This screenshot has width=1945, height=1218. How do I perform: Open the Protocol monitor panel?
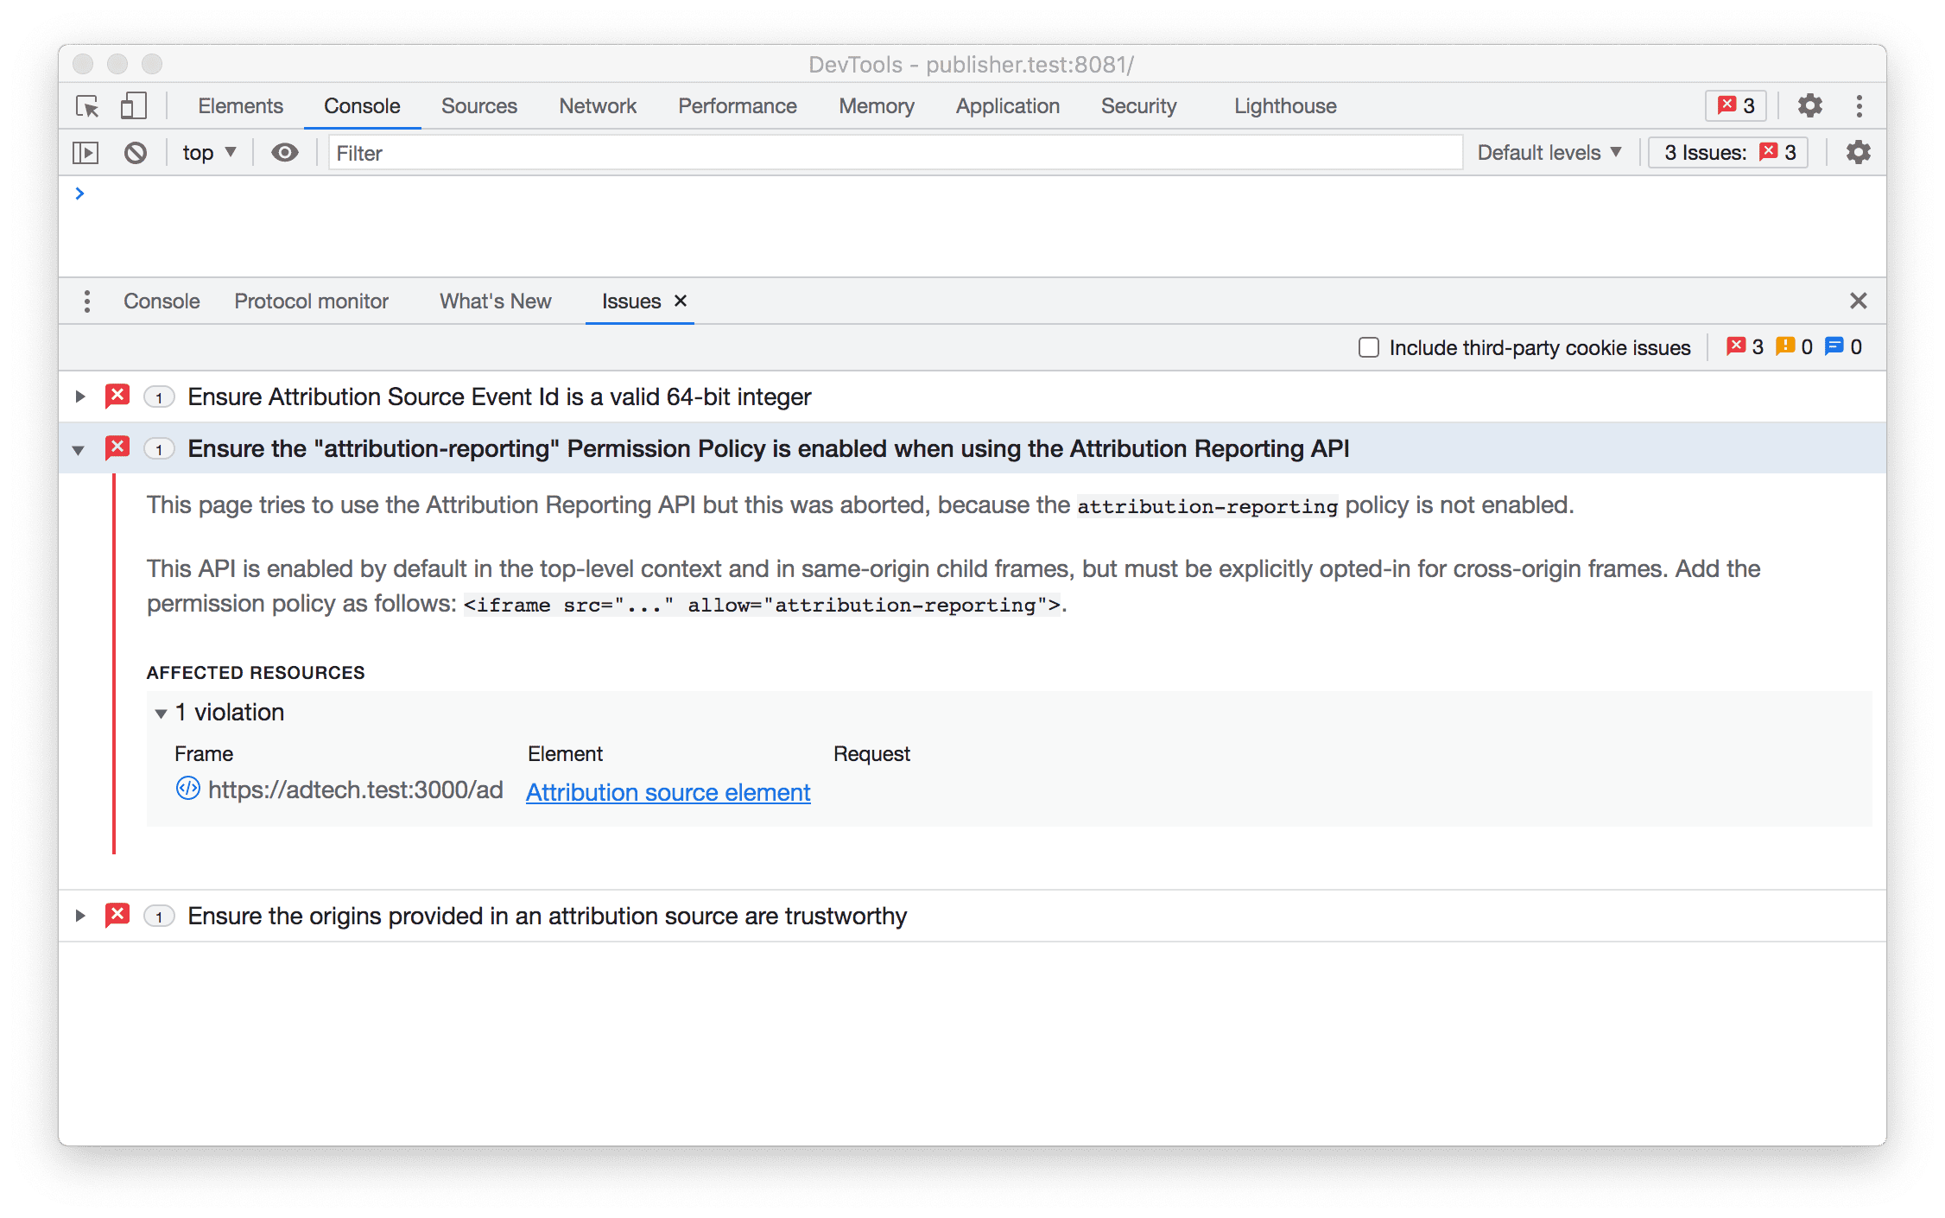point(311,301)
